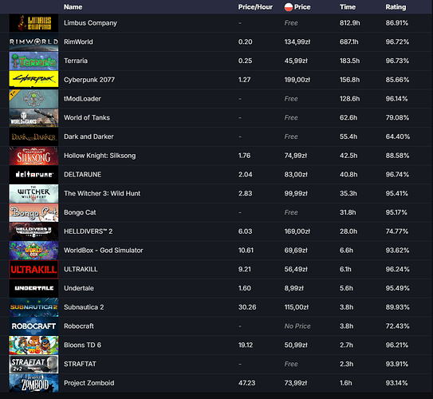Image resolution: width=433 pixels, height=399 pixels.
Task: Open the WorldBox - God Simulator entry
Action: click(x=104, y=251)
